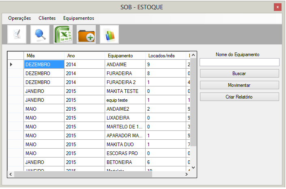Image resolution: width=286 pixels, height=189 pixels.
Task: Open the Operações menu
Action: 19,18
